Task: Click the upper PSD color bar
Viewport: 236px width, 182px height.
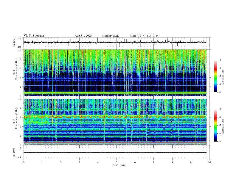Action: click(x=215, y=76)
